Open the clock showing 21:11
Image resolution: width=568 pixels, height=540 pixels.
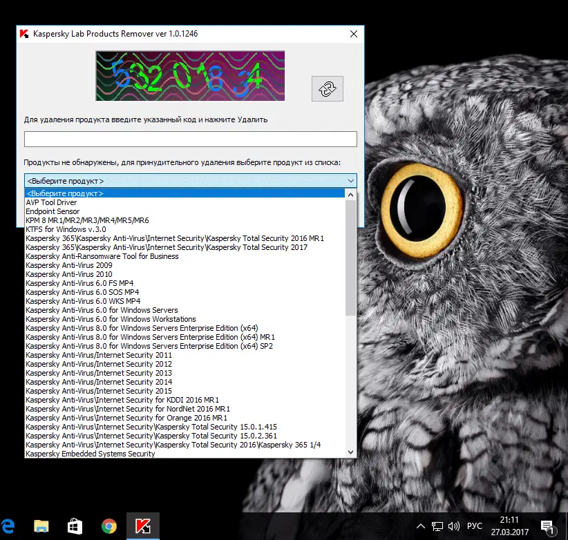pos(510,526)
